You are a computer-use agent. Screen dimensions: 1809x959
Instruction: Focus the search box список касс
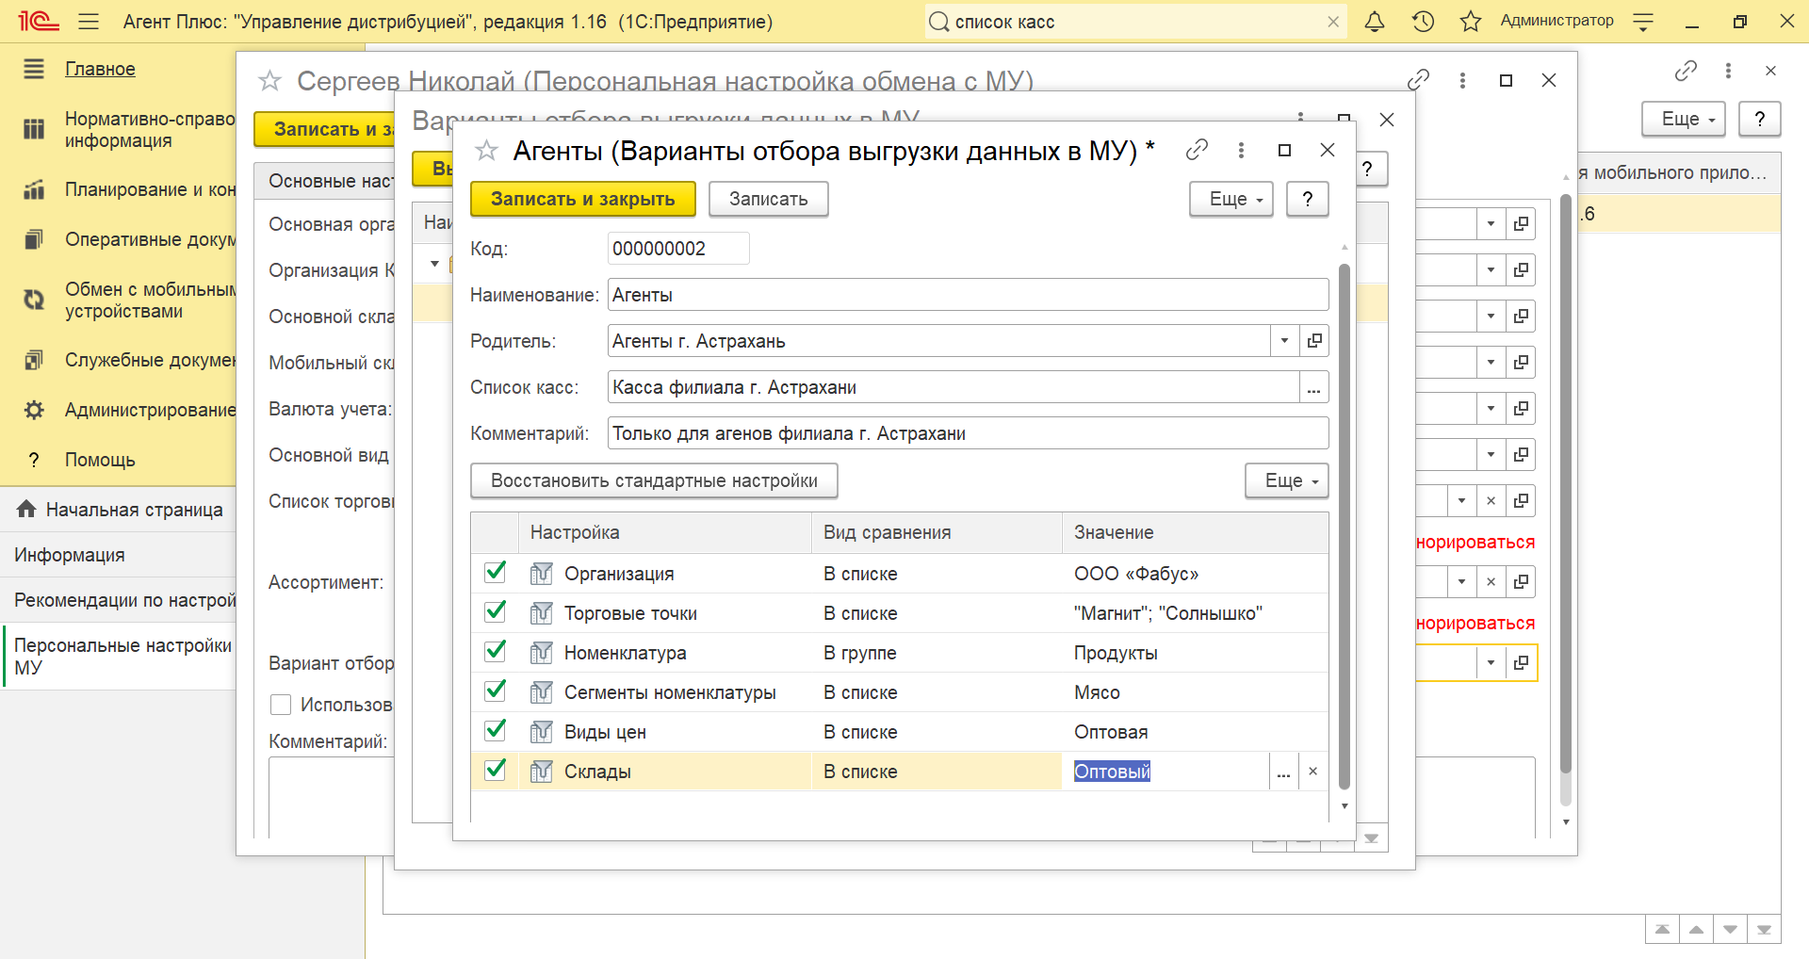pyautogui.click(x=1126, y=22)
